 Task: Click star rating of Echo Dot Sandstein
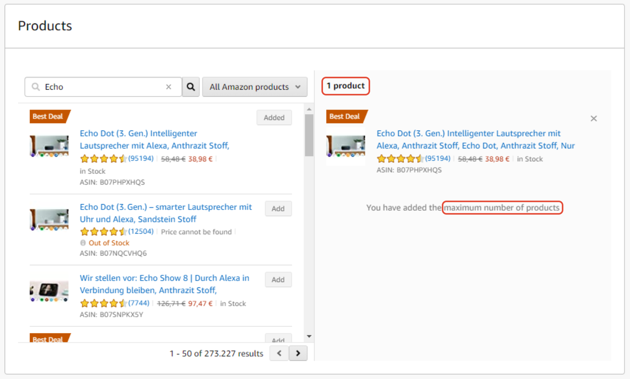(104, 232)
